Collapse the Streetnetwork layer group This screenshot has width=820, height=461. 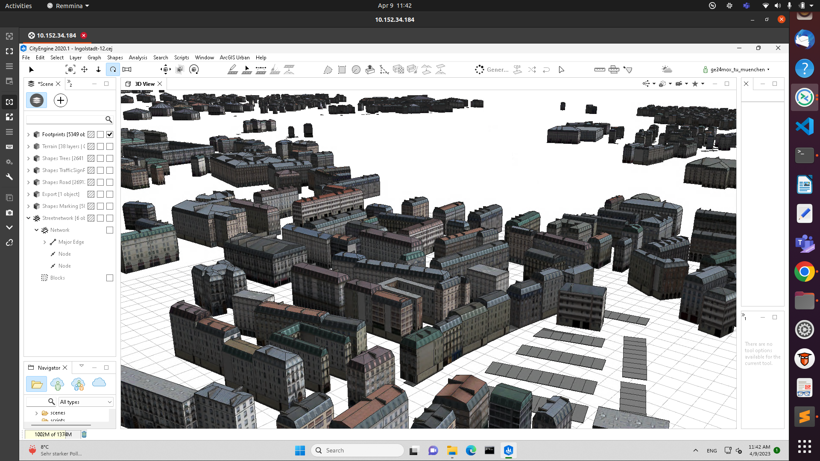(29, 218)
